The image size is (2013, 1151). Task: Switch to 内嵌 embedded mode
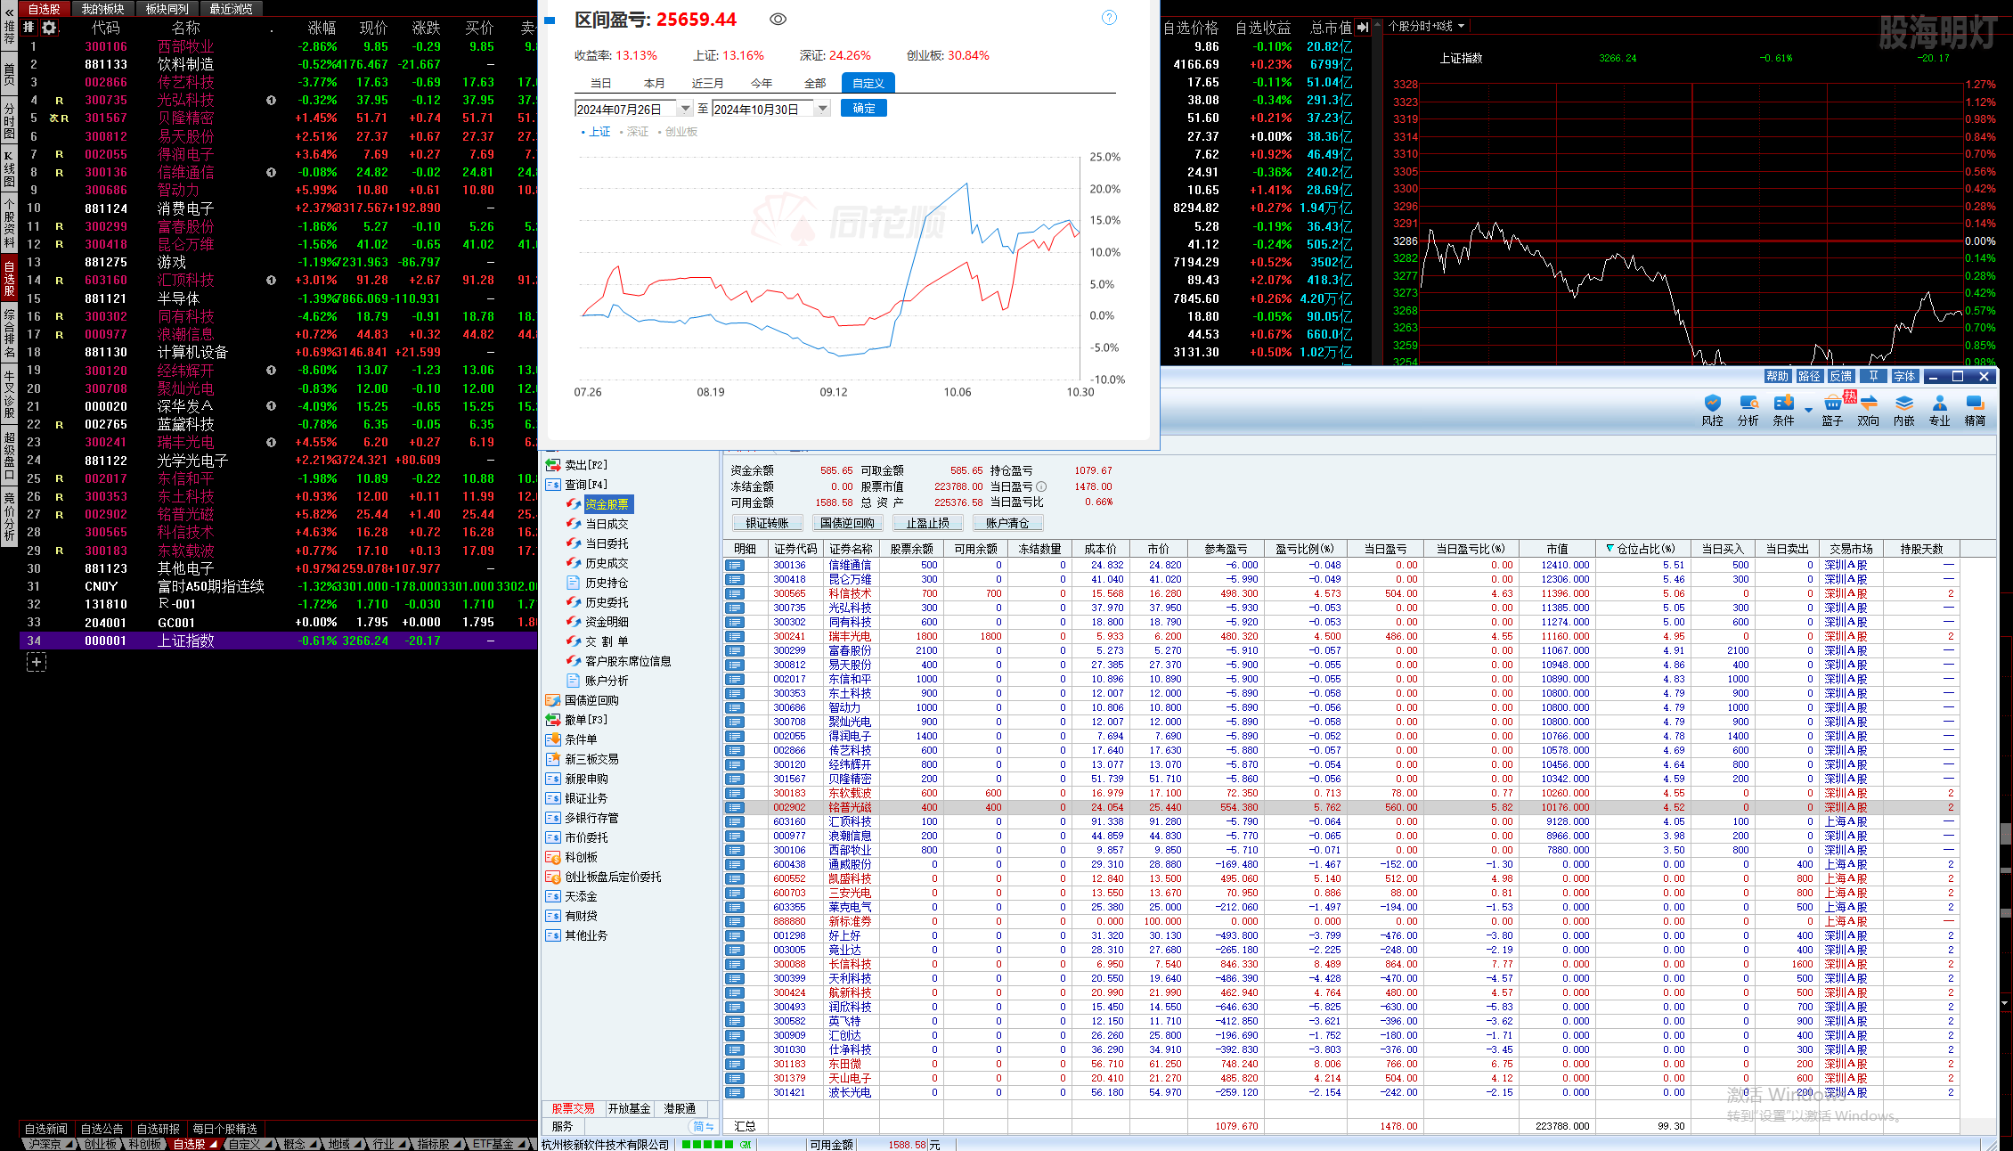[1903, 411]
